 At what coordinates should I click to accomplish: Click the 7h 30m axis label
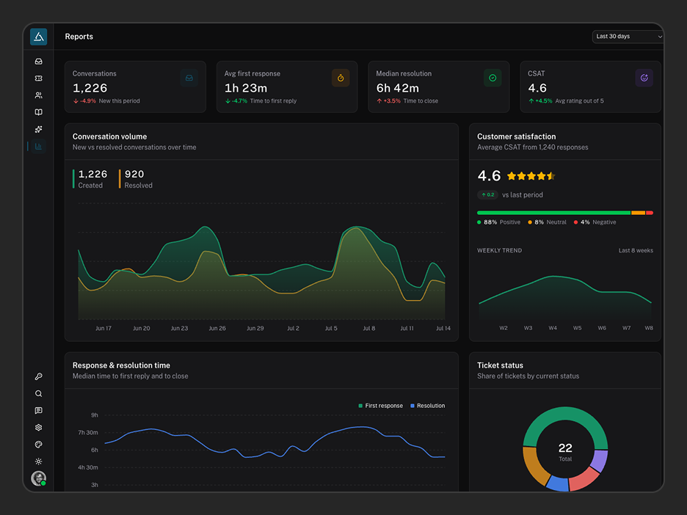point(88,433)
